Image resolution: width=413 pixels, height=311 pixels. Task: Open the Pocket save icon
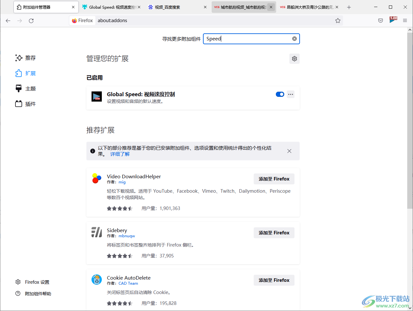381,21
